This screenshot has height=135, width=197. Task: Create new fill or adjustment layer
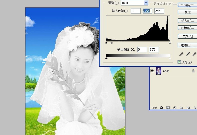coord(175,108)
